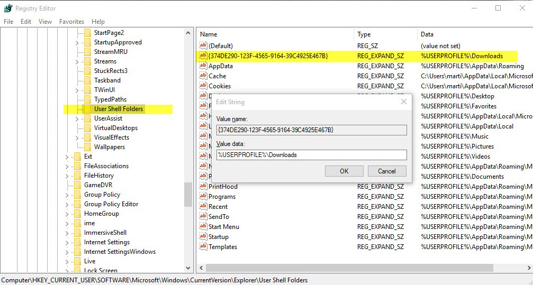The image size is (533, 285).
Task: Expand the Ext key
Action: pos(67,157)
